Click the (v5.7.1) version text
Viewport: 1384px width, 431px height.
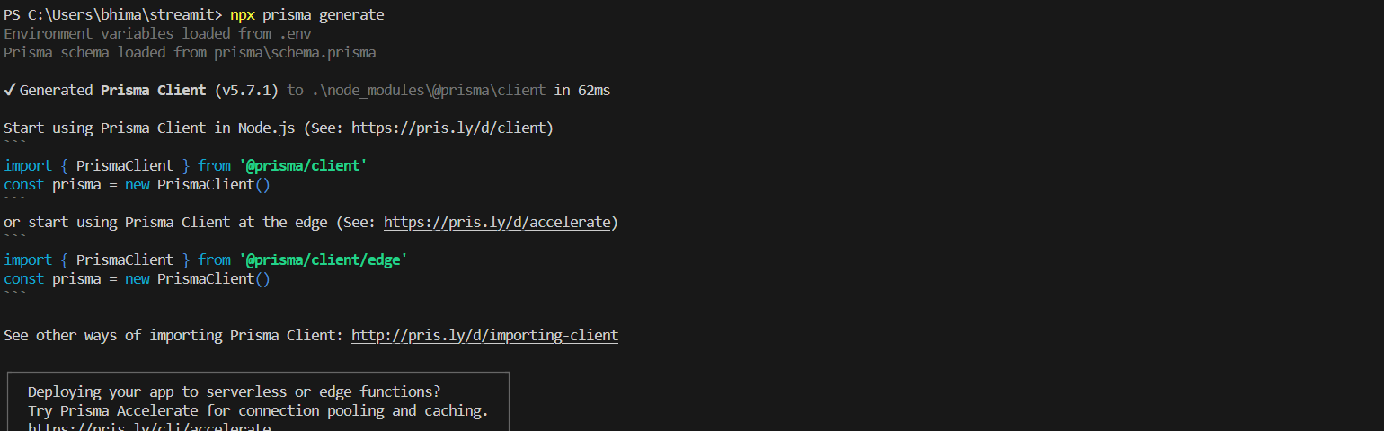(x=246, y=90)
